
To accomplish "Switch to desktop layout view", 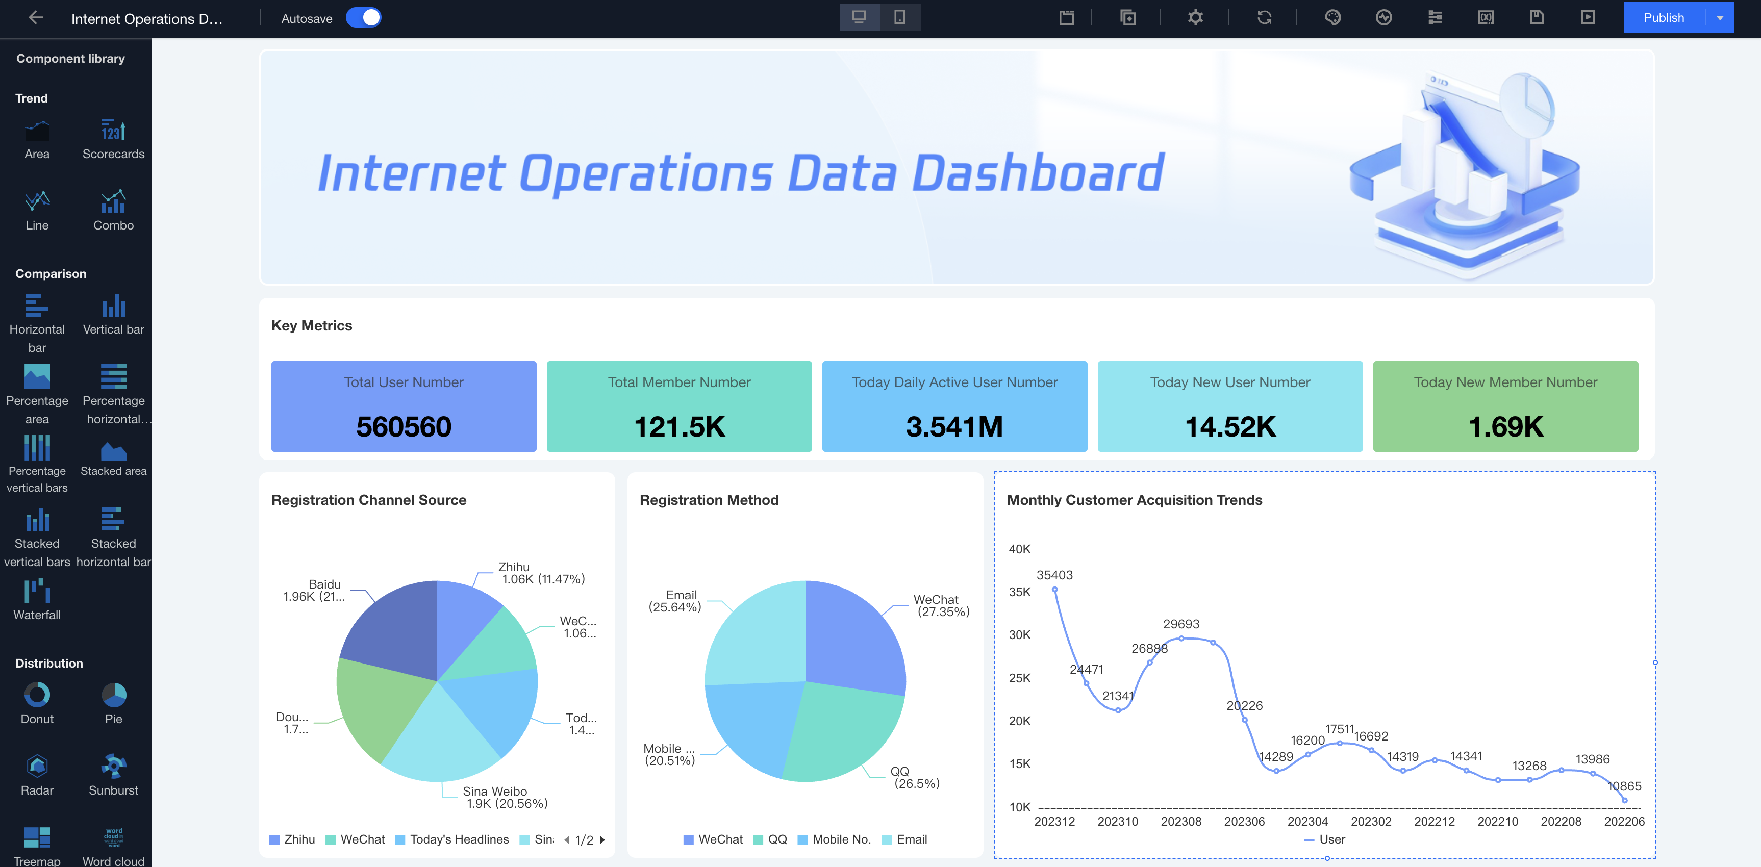I will (x=859, y=17).
